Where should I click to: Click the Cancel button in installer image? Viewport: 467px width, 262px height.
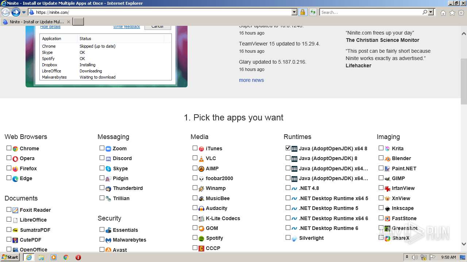[x=158, y=27]
